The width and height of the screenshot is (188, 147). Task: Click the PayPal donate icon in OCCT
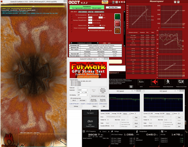pyautogui.click(x=105, y=2)
